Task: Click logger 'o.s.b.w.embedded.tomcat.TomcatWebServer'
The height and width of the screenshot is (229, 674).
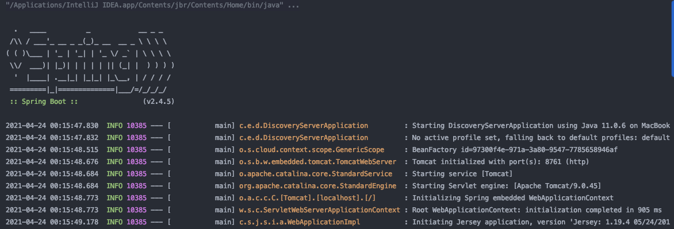Action: coord(317,162)
